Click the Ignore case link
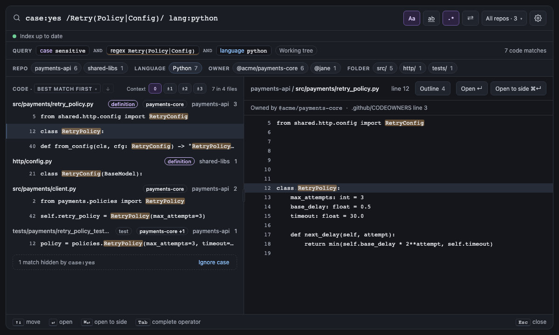This screenshot has width=559, height=335. pyautogui.click(x=214, y=262)
